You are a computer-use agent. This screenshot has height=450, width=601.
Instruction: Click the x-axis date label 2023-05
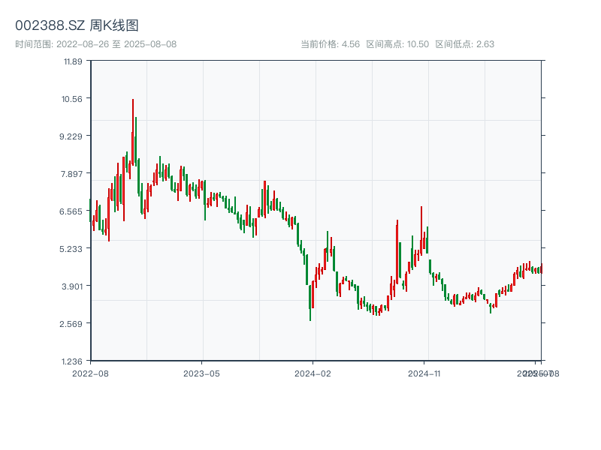click(201, 373)
